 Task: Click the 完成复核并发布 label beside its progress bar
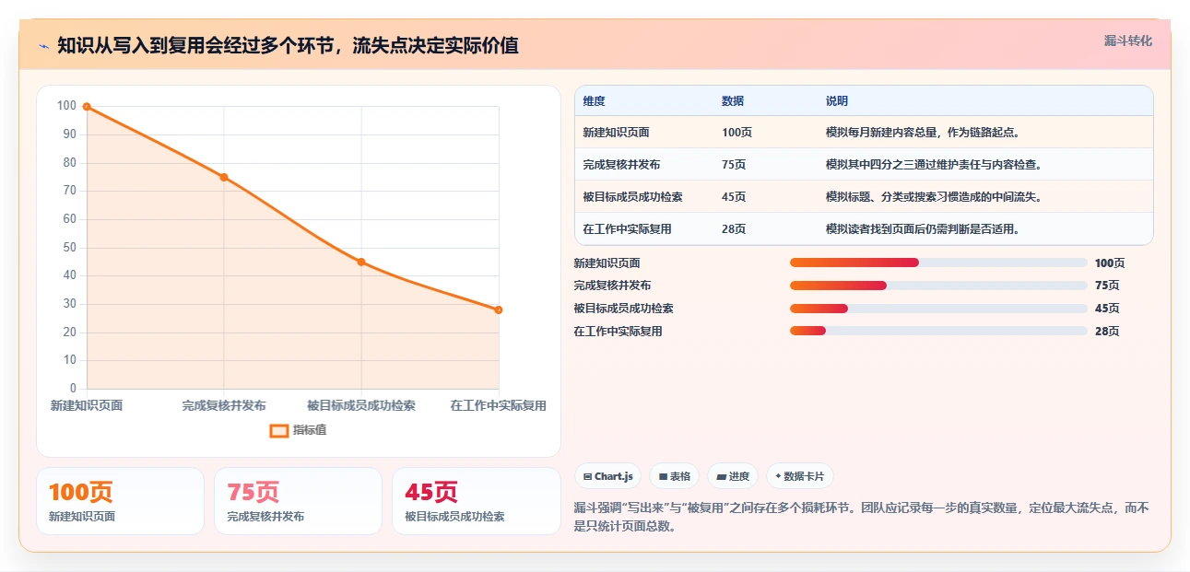(612, 286)
